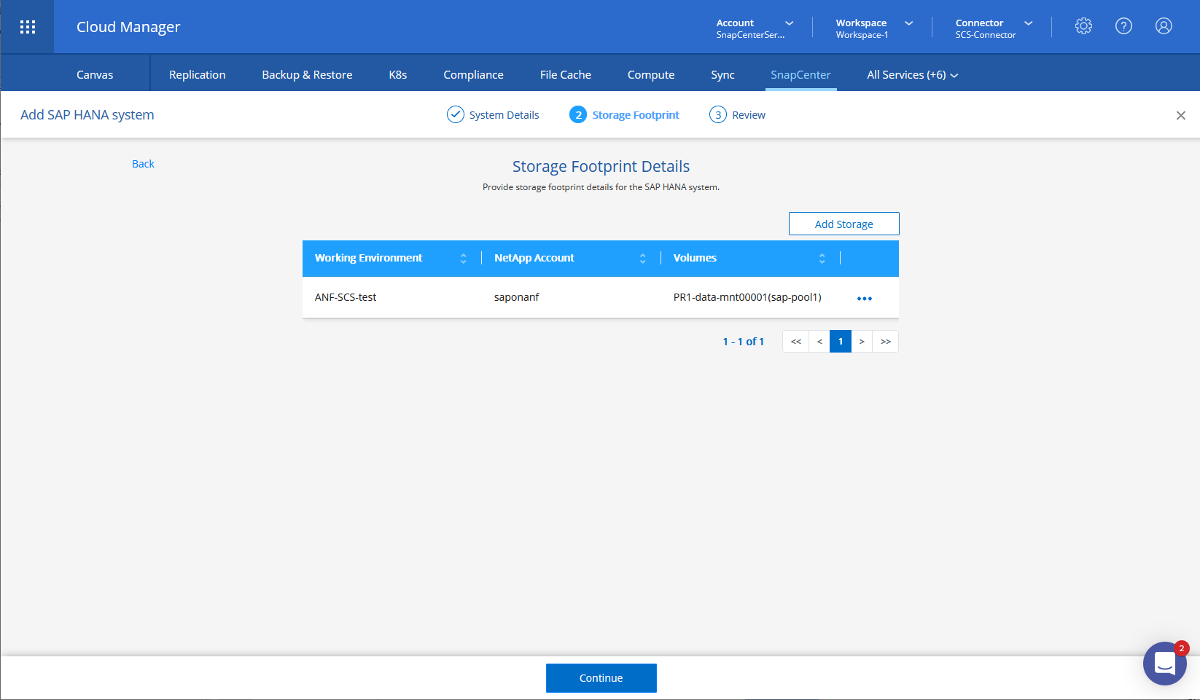Click the saponanf account cell
Screen dimensions: 1200x700
click(517, 297)
